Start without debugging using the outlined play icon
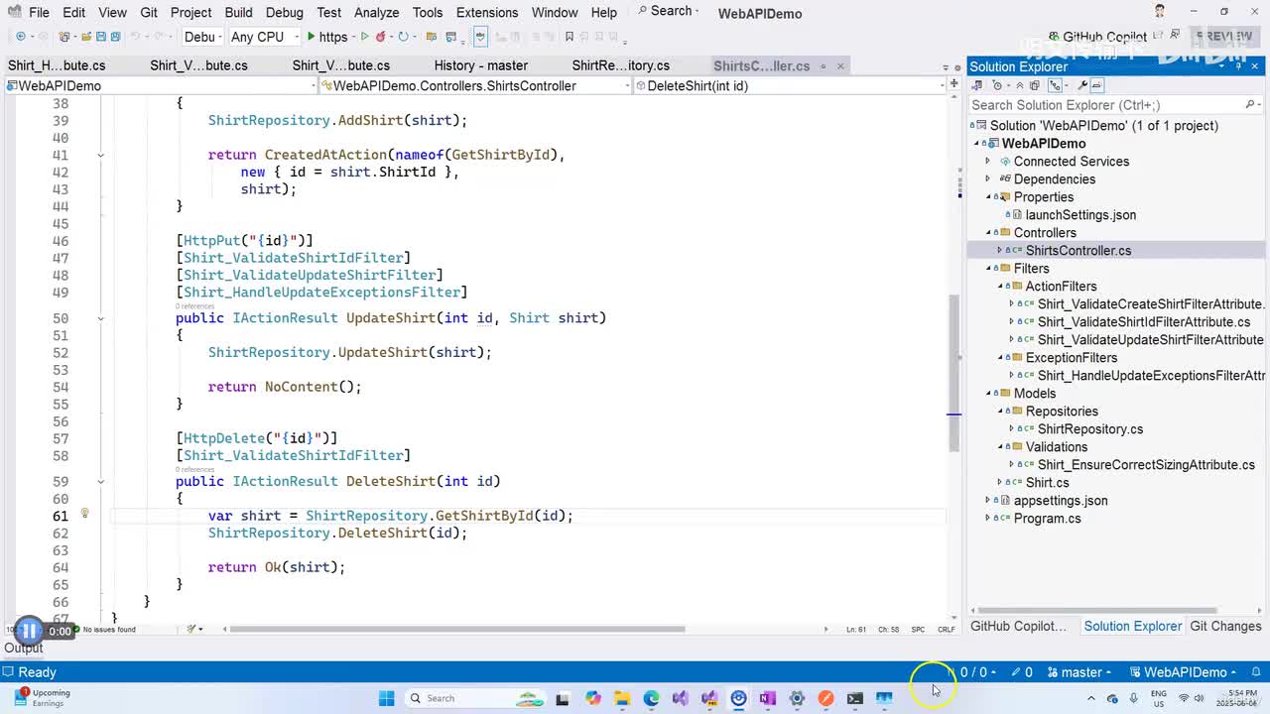The height and width of the screenshot is (714, 1270). (x=364, y=37)
